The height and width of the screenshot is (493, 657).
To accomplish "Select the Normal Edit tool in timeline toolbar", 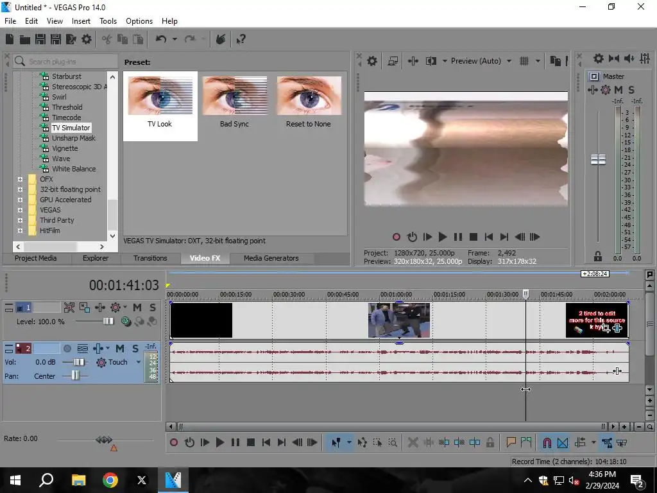I will [336, 442].
